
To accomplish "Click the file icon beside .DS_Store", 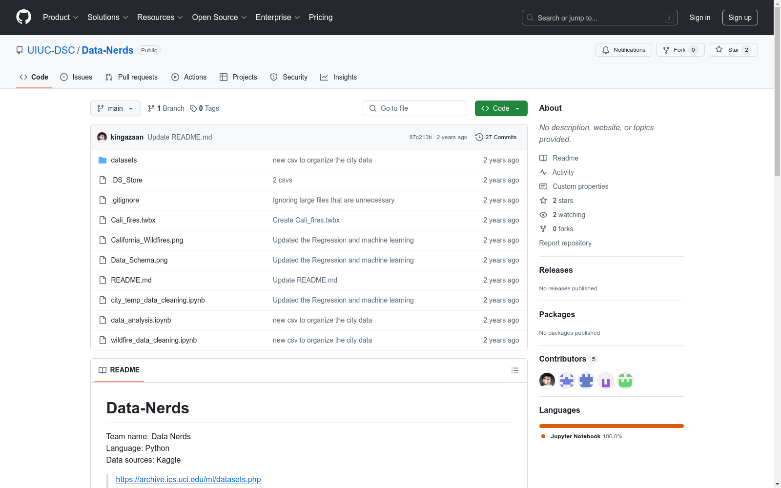I will click(x=103, y=180).
